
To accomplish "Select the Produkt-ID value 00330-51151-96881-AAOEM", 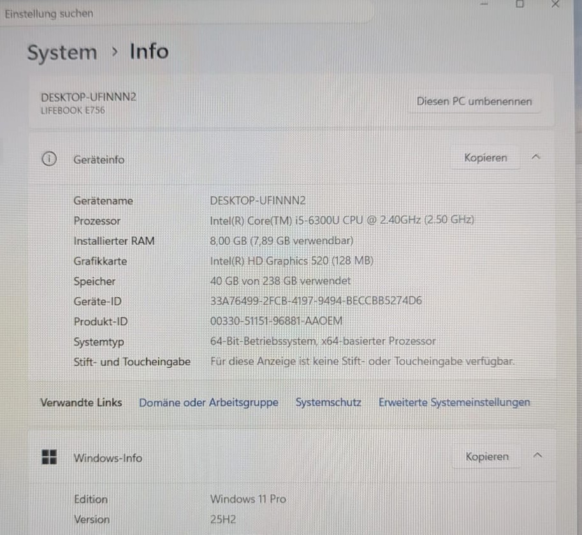I will pos(276,321).
